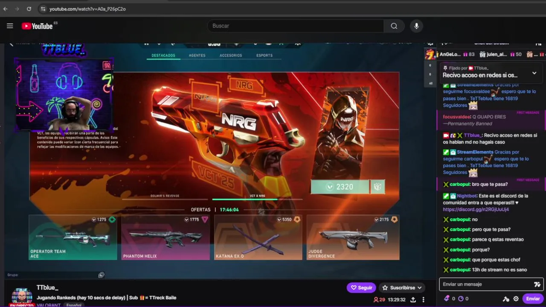Screen dimensions: 546x307
Task: Expand the pinned chat message chevron
Action: (534, 73)
